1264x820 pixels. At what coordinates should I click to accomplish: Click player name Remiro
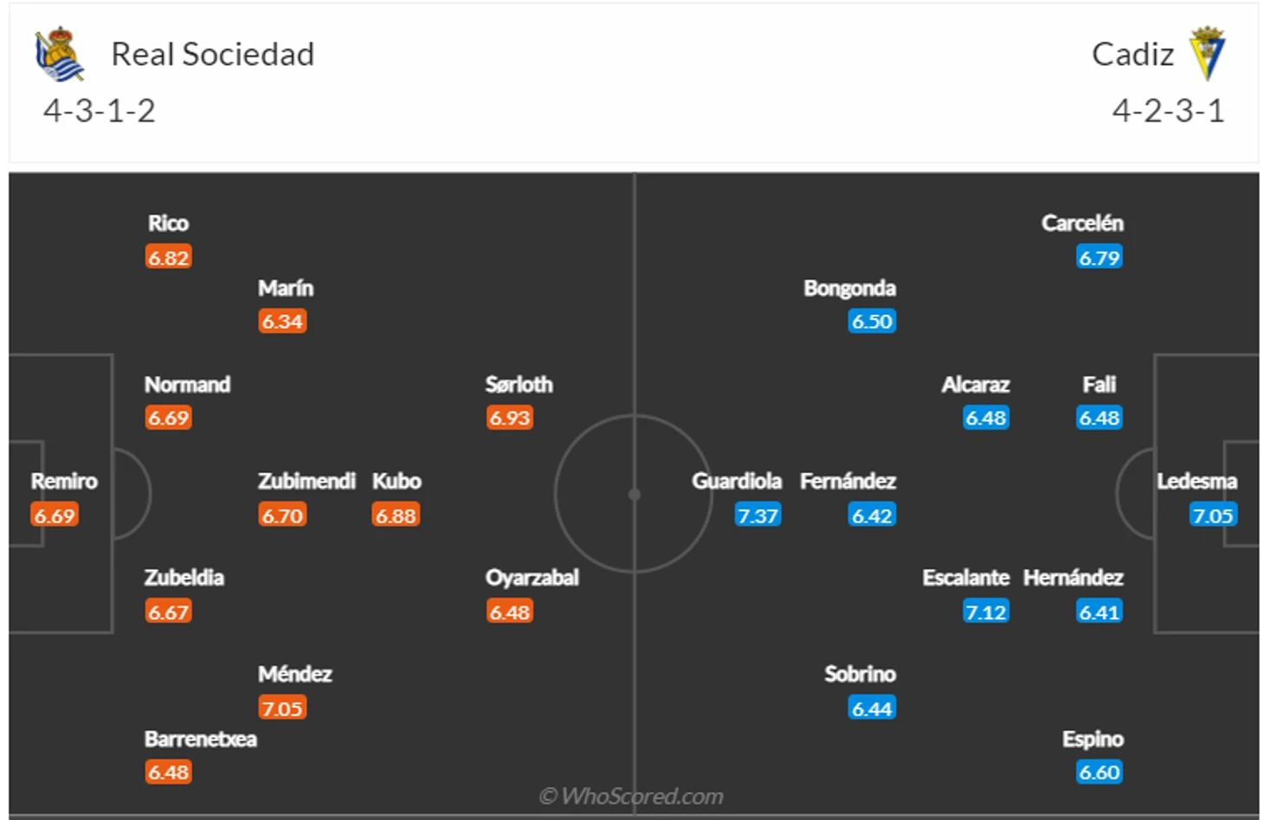pyautogui.click(x=64, y=481)
